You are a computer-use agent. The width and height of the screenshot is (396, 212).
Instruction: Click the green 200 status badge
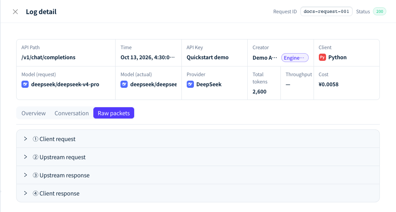pyautogui.click(x=379, y=11)
